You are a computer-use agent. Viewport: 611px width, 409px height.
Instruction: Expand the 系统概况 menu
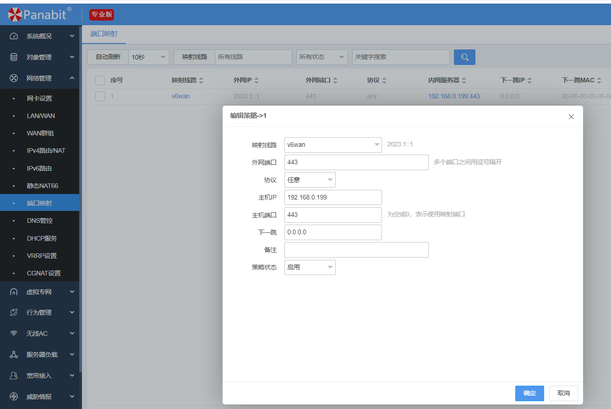click(x=72, y=36)
